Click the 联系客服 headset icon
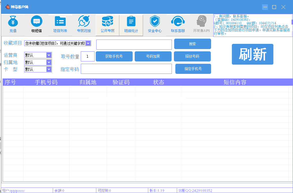The height and width of the screenshot is (193, 293). 178,21
